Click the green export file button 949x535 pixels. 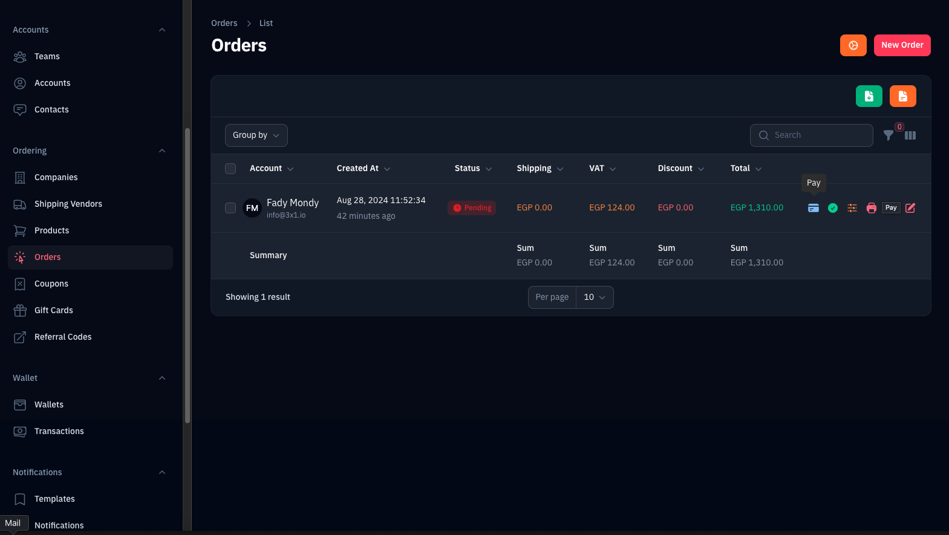click(x=869, y=96)
